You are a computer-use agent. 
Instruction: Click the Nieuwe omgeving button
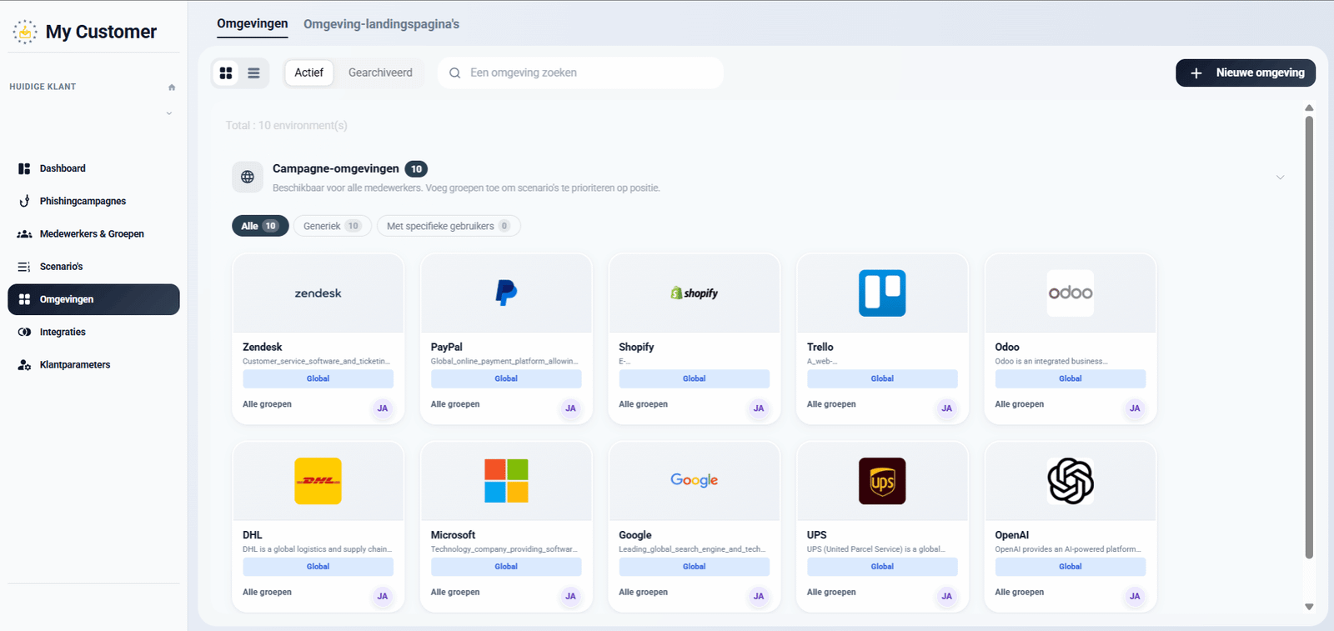coord(1246,73)
